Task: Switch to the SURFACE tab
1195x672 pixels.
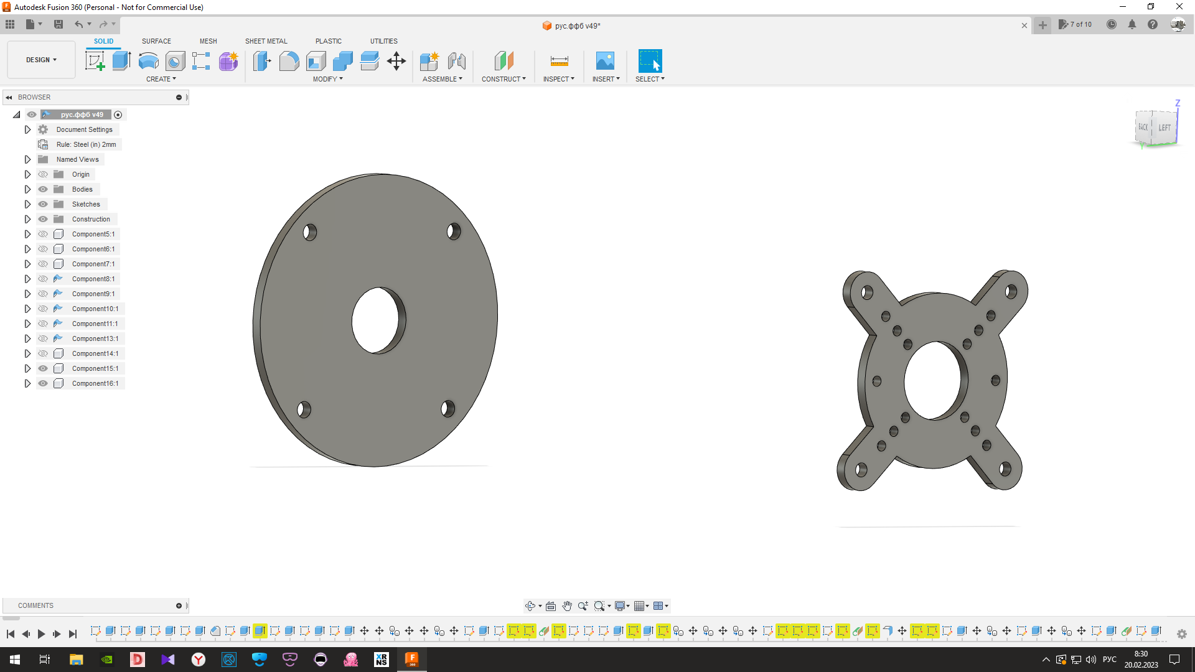Action: click(156, 41)
